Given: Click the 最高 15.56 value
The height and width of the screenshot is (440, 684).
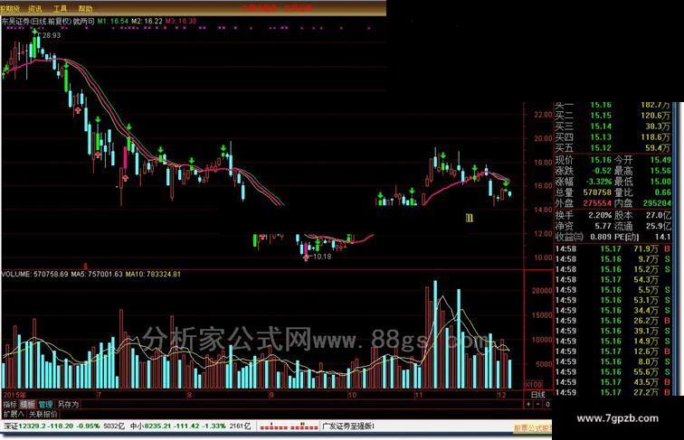Looking at the screenshot, I should tap(660, 171).
